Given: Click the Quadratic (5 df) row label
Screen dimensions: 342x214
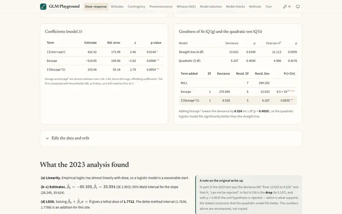Looking at the screenshot, I should point(190,61).
